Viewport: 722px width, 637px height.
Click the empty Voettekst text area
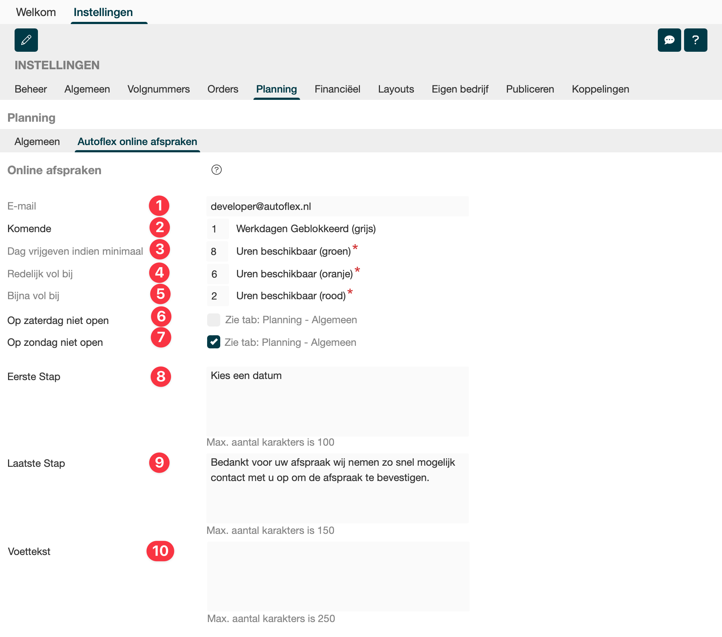tap(337, 576)
